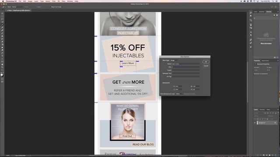Click the Alt Tag input field
Screen dimensions: 280x157
point(185,77)
